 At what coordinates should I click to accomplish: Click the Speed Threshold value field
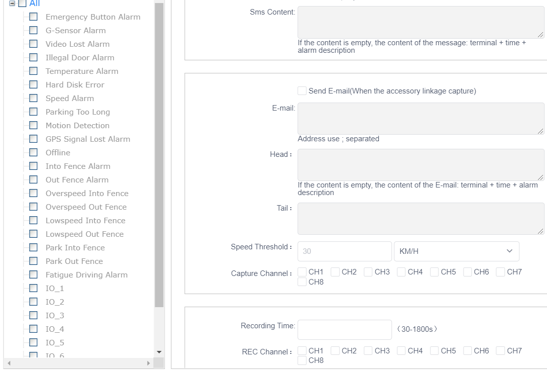point(345,251)
